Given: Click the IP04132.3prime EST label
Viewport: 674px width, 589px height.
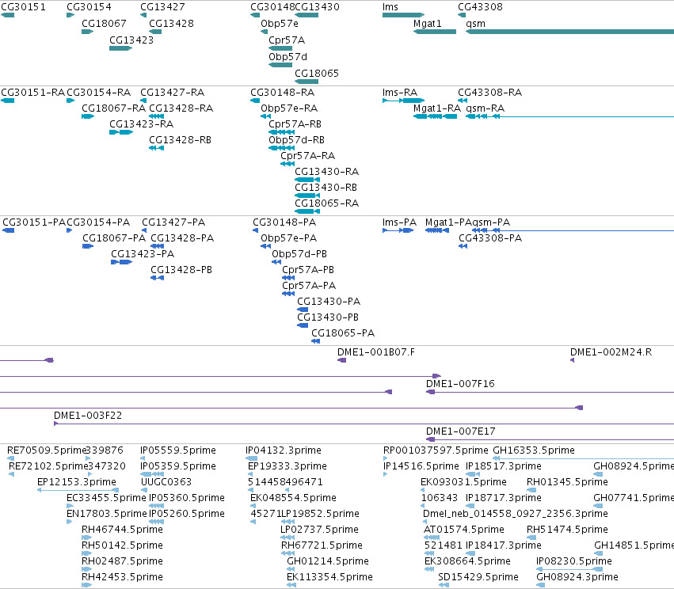Looking at the screenshot, I should point(284,450).
